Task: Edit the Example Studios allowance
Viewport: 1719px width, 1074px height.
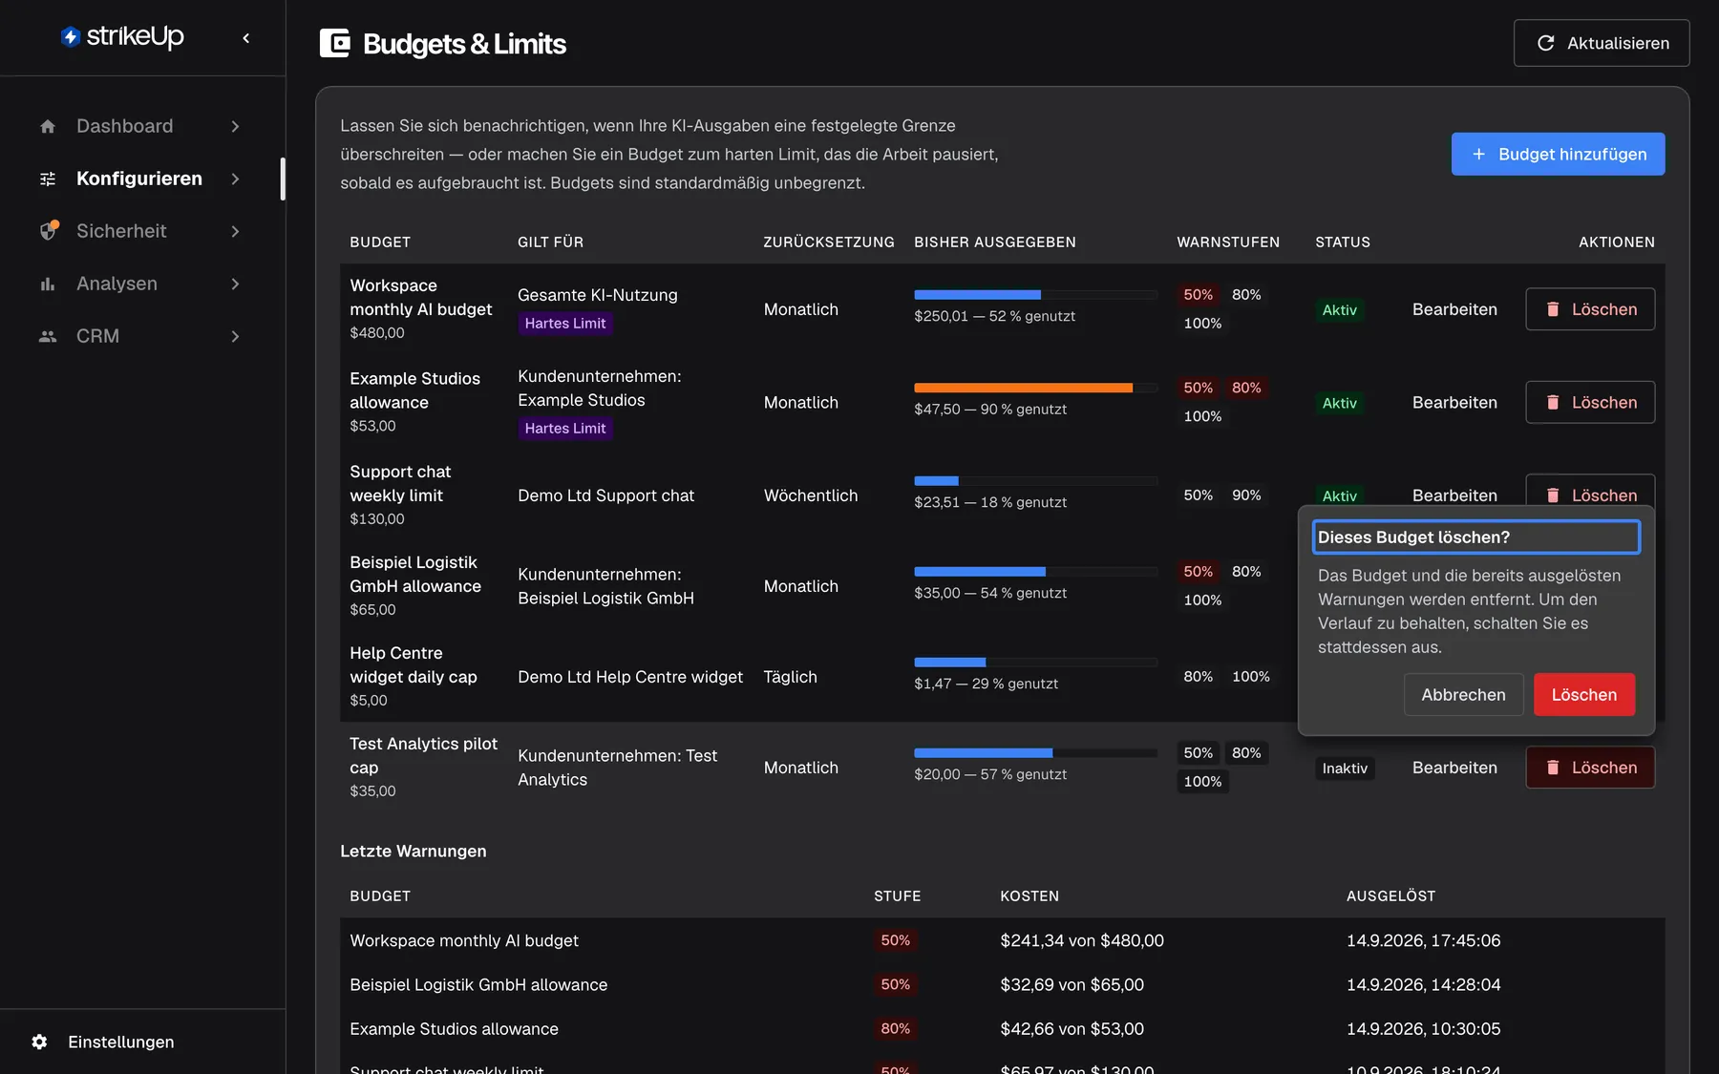Action: coord(1454,402)
